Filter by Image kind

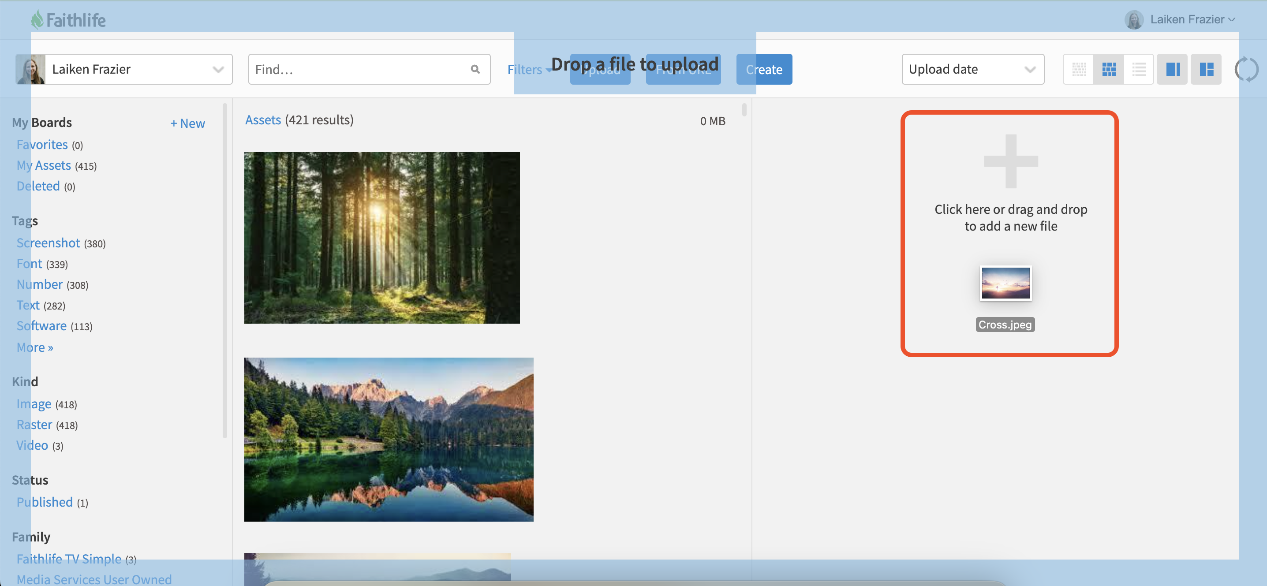point(34,403)
